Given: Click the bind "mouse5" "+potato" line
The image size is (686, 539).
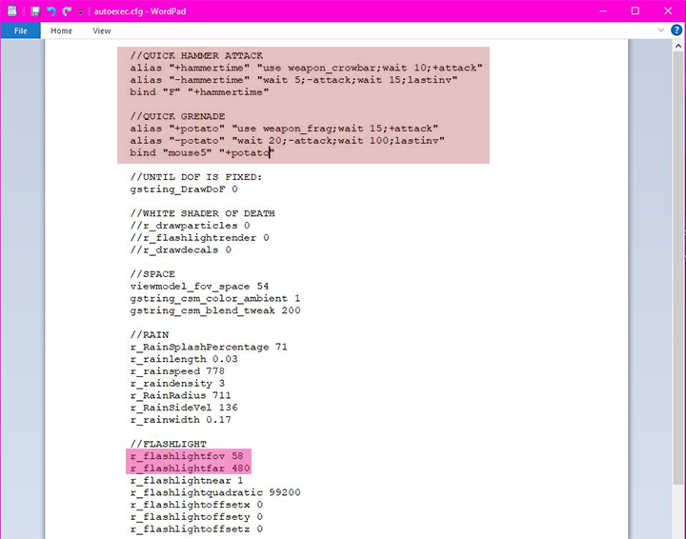Looking at the screenshot, I should pos(202,152).
